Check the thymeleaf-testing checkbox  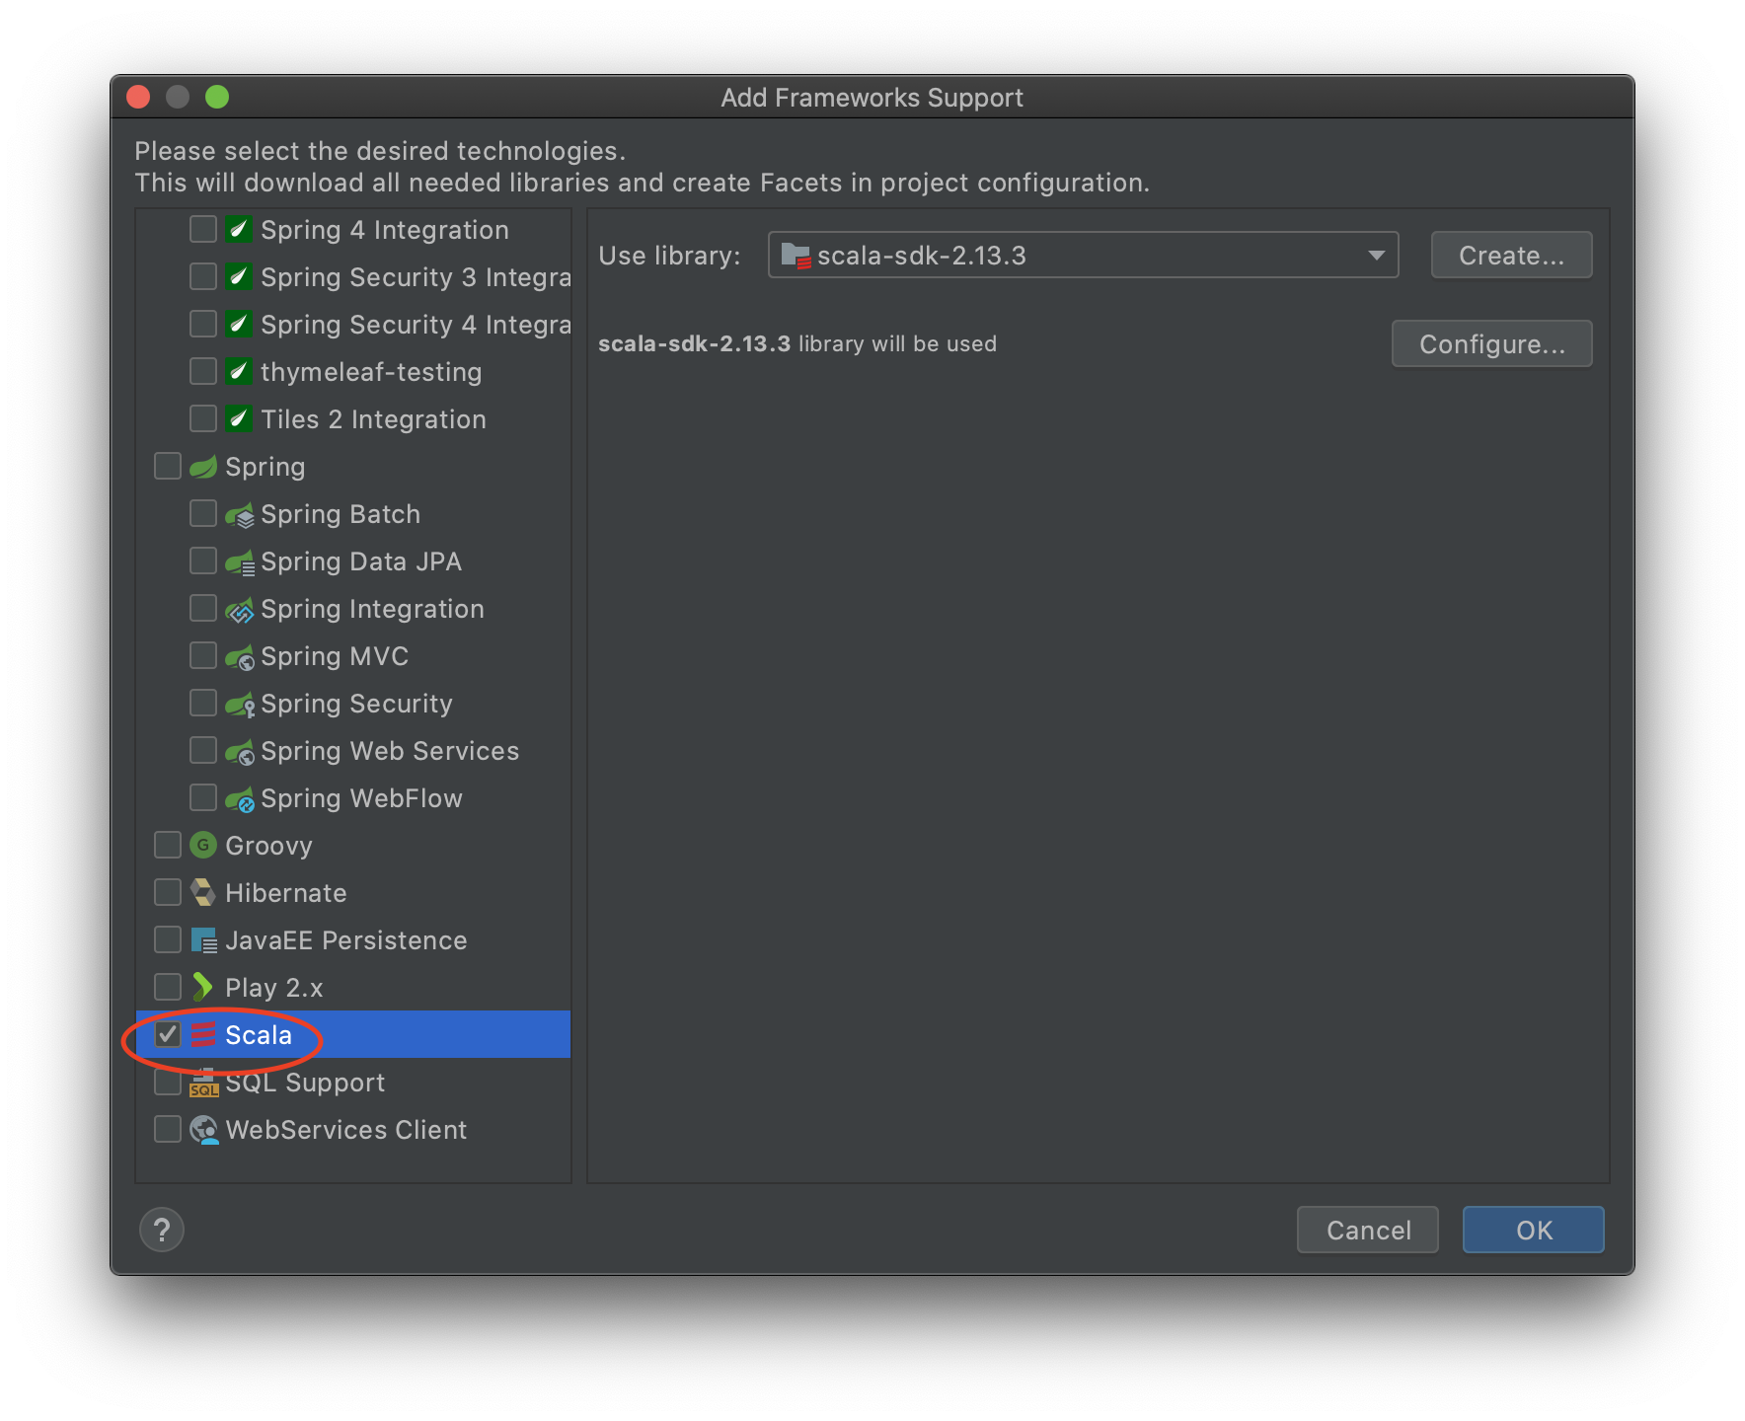[202, 371]
